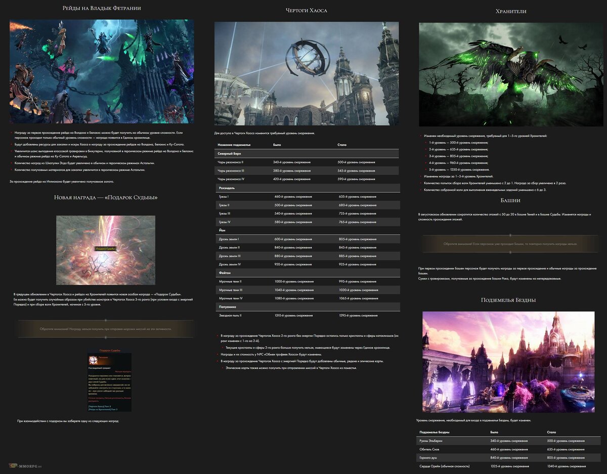Screen dimensions: 607x474
Task: Select the Грезы IV row name
Action: tap(225, 222)
